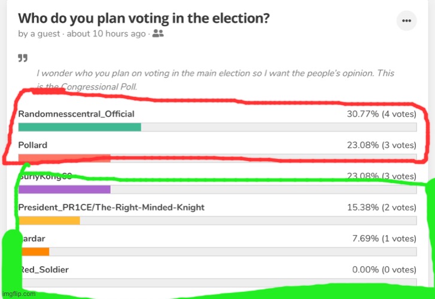Open the three-dot options menu

coord(406,21)
